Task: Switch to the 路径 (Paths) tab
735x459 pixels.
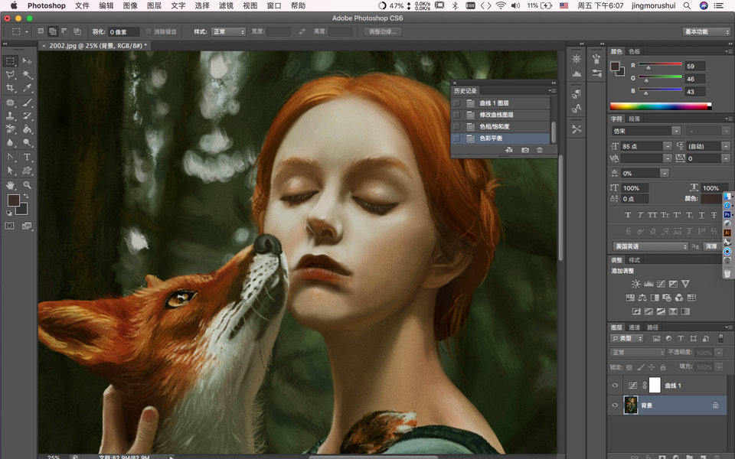Action: [652, 327]
